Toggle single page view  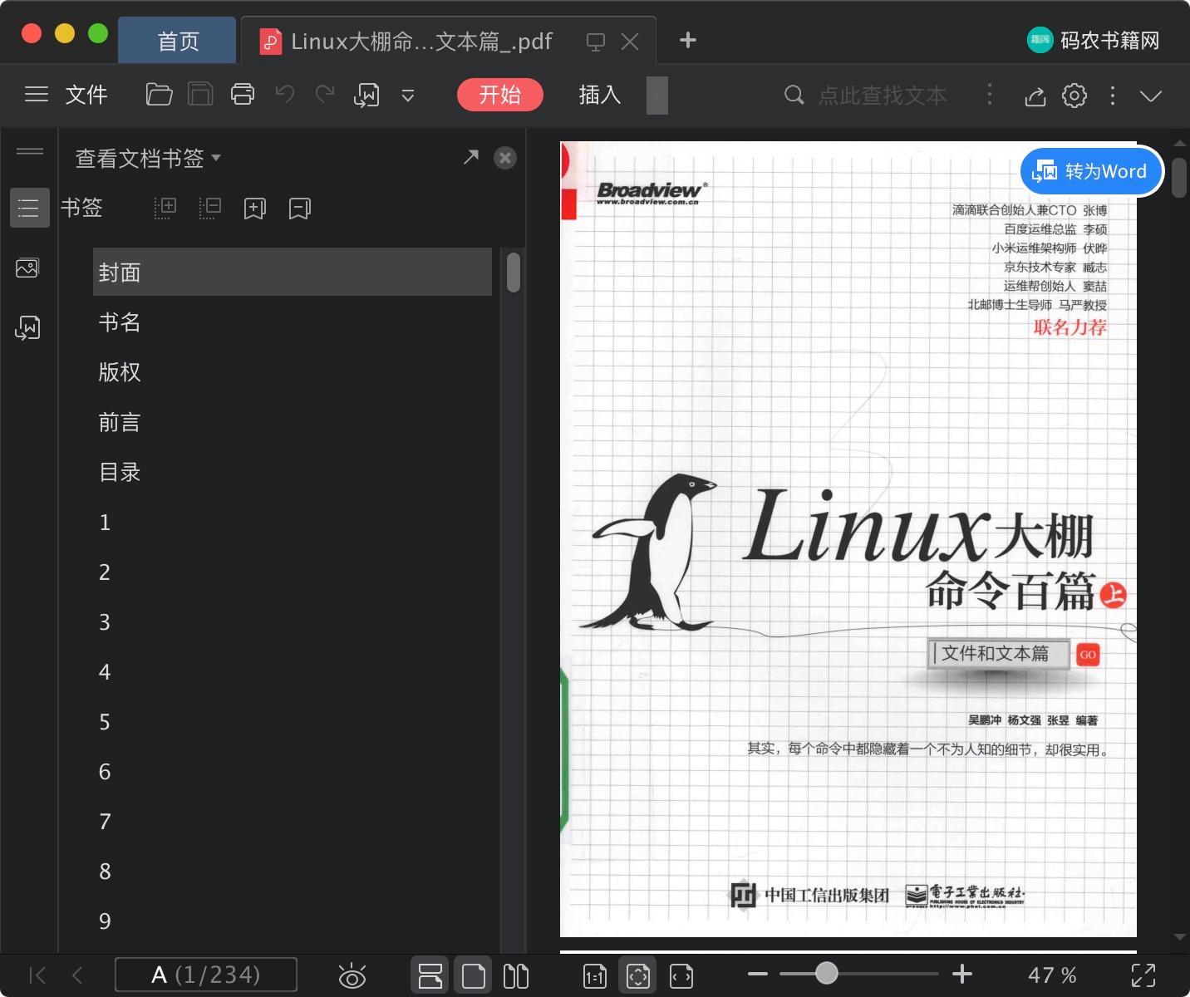pyautogui.click(x=474, y=975)
